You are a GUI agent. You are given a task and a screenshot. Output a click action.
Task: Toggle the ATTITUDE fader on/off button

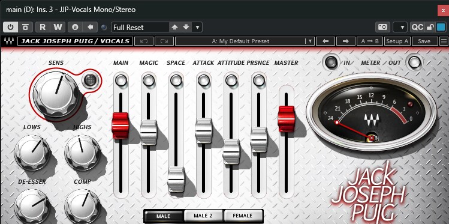coord(231,80)
